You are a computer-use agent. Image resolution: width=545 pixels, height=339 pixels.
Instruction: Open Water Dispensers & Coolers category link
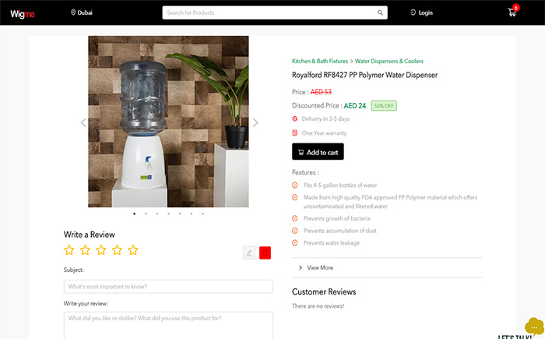(x=389, y=61)
